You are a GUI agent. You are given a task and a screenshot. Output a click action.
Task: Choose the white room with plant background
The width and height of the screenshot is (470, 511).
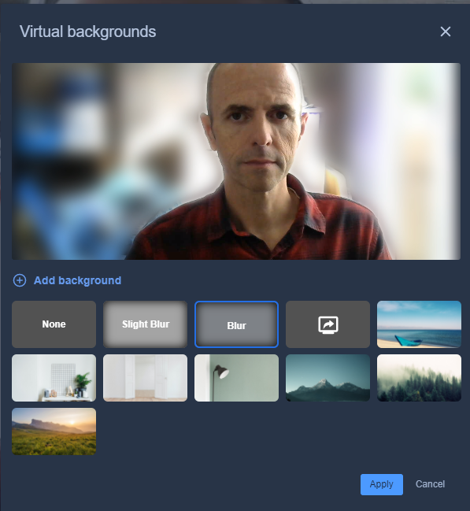[54, 378]
